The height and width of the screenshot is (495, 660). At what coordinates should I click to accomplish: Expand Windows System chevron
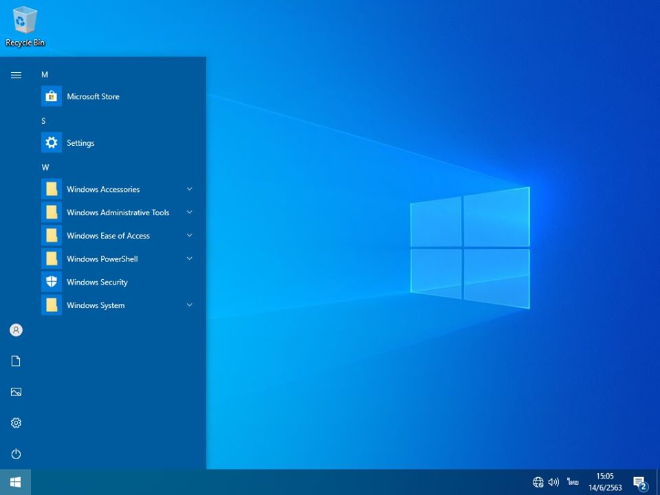(190, 305)
